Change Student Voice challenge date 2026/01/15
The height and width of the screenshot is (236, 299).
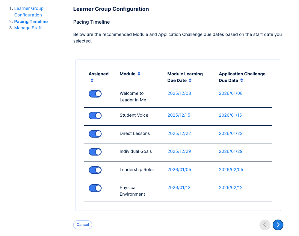click(230, 115)
